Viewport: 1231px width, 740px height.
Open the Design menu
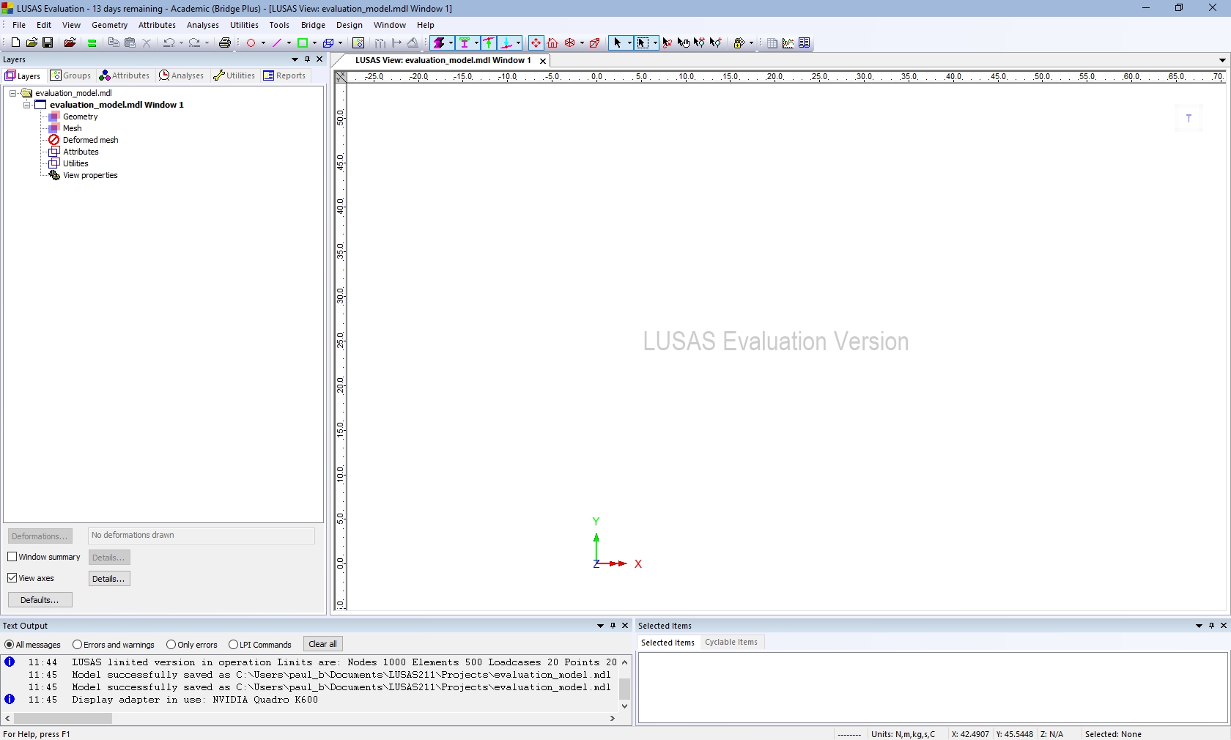350,25
